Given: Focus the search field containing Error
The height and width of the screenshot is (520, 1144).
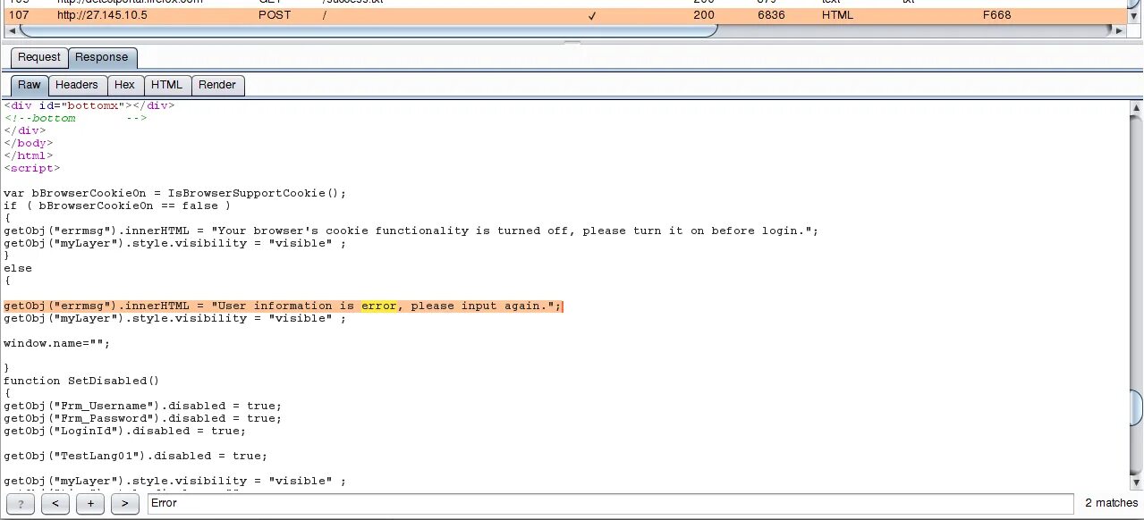Looking at the screenshot, I should pos(610,504).
